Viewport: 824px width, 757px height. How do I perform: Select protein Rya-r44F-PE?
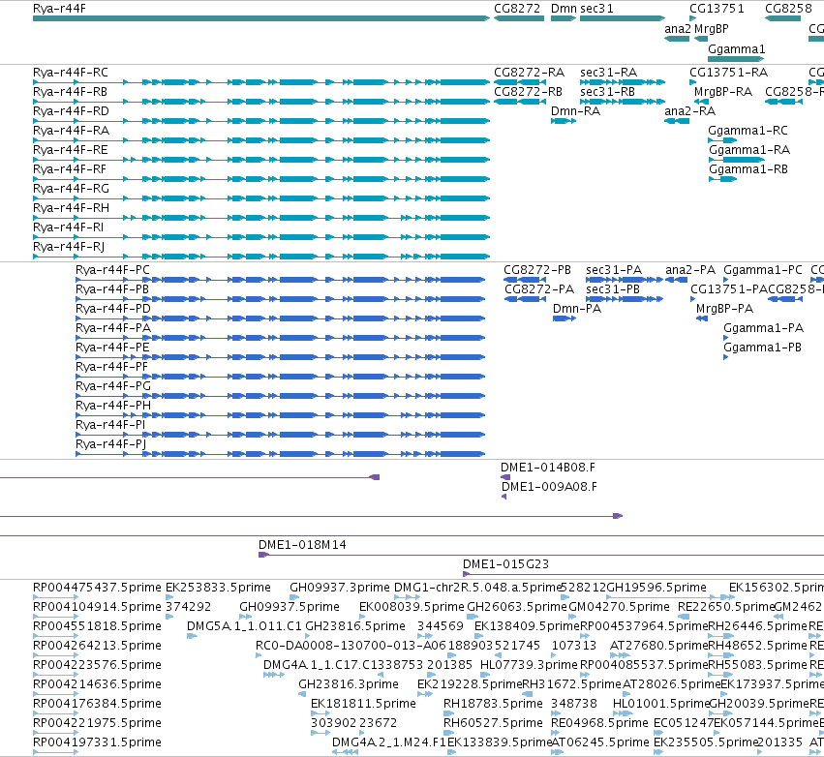(281, 357)
